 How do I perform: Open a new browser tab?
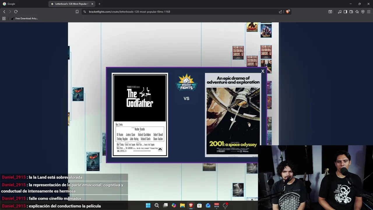coord(99,4)
